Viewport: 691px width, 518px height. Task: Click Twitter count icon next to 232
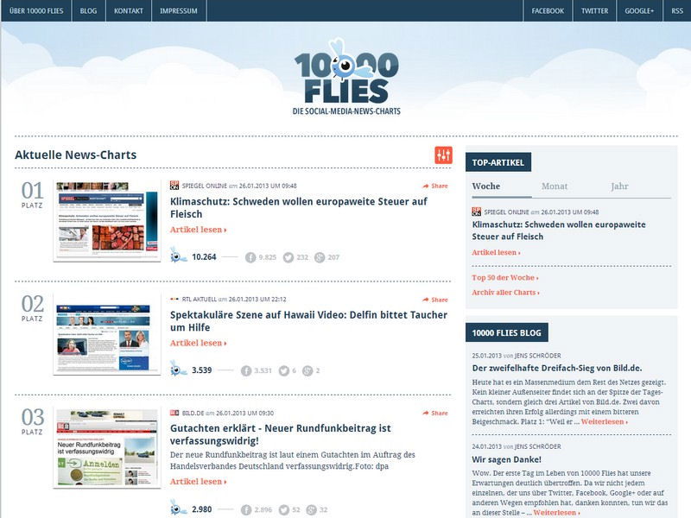point(288,257)
